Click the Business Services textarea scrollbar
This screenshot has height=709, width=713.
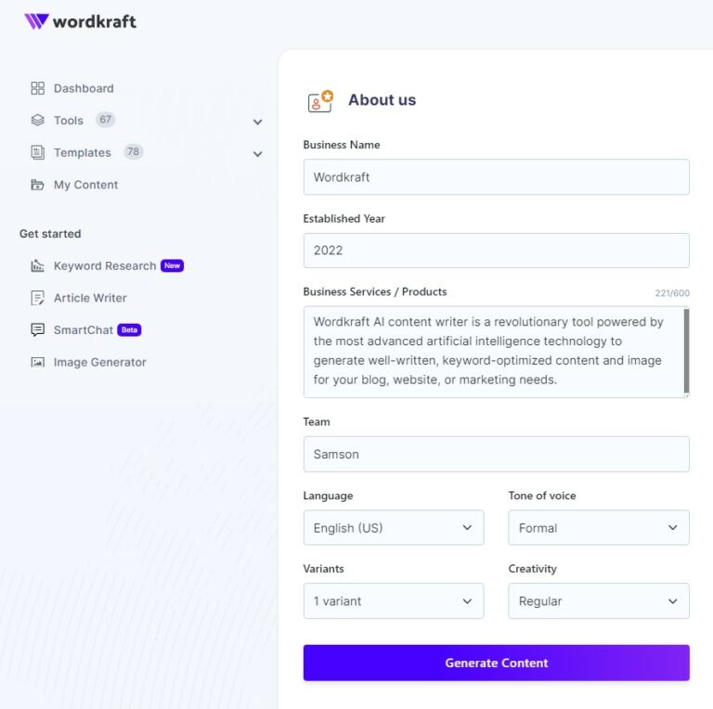tap(686, 351)
